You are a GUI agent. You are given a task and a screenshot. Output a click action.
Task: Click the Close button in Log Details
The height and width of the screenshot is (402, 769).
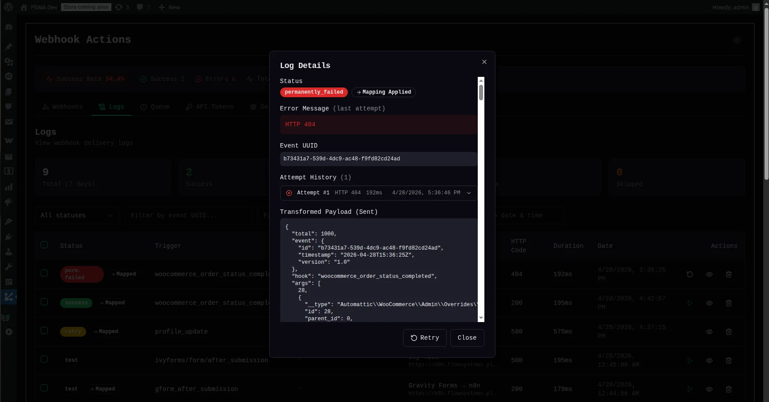coord(467,338)
